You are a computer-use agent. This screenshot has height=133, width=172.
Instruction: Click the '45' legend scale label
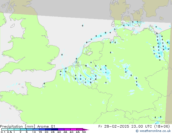pos(78,132)
